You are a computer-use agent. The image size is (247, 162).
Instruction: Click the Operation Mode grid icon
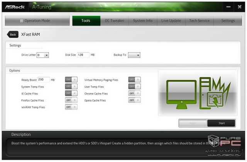click(x=22, y=21)
